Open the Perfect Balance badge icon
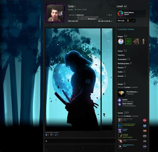Image resolution: width=158 pixels, height=152 pixels. coord(120,13)
